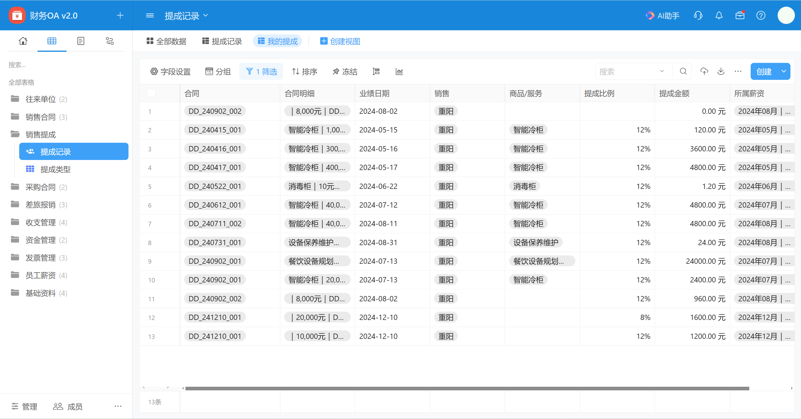
Task: Click the 8% commission rate cell
Action: tap(617, 317)
